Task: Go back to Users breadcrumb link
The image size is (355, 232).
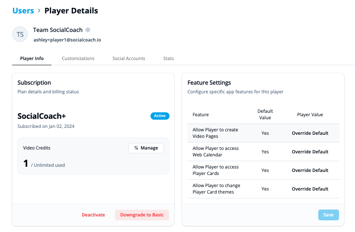Action: (x=23, y=11)
